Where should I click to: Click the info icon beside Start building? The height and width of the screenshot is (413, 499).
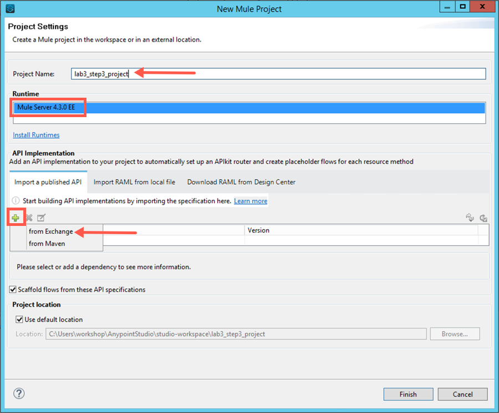[x=16, y=201]
